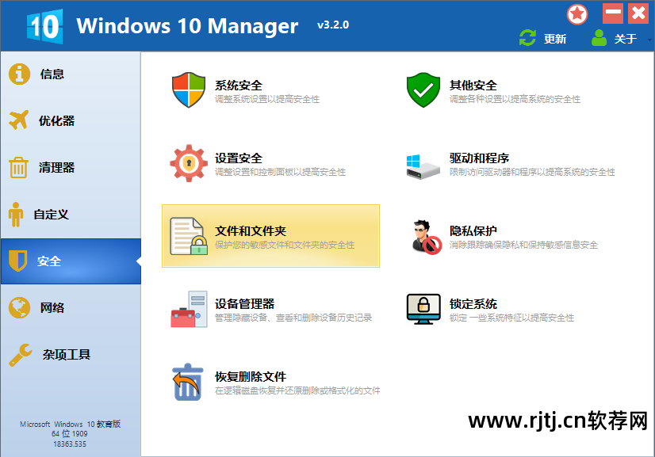Click description 调整系统设置以提高安全性

tap(267, 99)
